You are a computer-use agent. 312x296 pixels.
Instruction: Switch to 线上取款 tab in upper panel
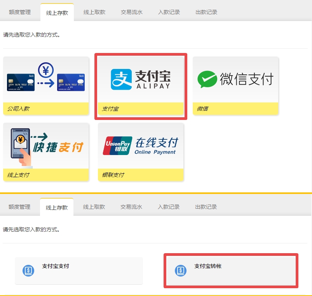pyautogui.click(x=94, y=12)
